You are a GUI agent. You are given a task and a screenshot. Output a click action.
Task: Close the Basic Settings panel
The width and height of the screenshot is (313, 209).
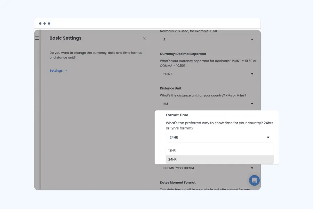[x=144, y=38]
